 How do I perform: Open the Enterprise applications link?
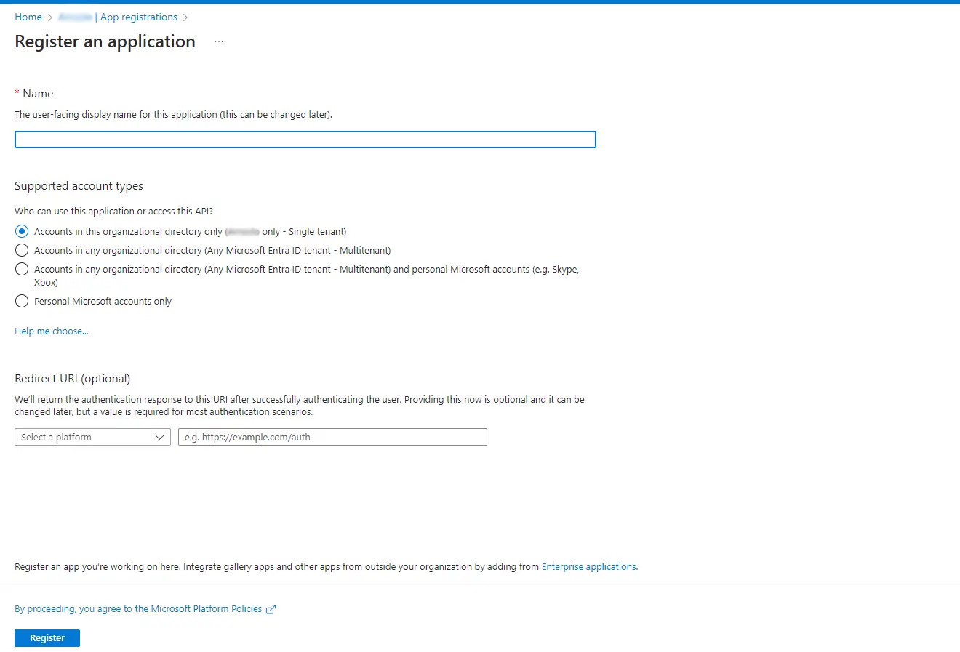[589, 566]
